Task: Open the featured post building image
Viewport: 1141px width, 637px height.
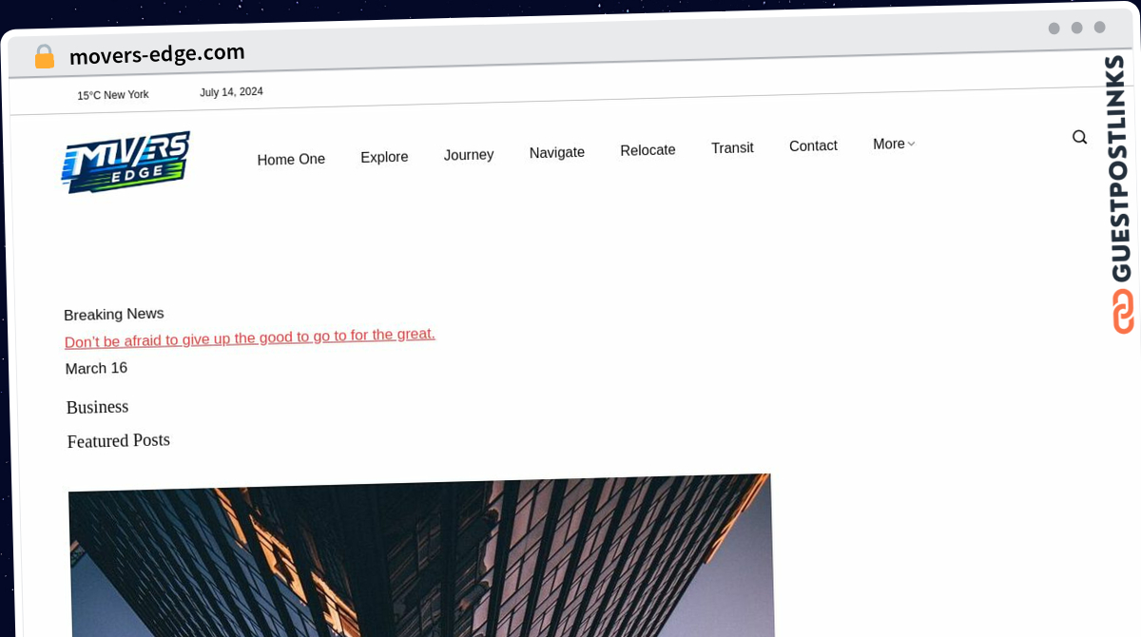Action: [421, 555]
